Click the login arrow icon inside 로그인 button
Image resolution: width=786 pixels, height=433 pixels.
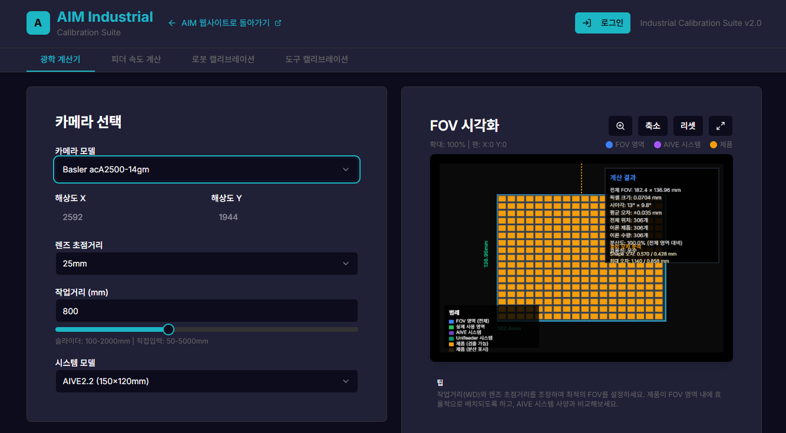point(587,22)
